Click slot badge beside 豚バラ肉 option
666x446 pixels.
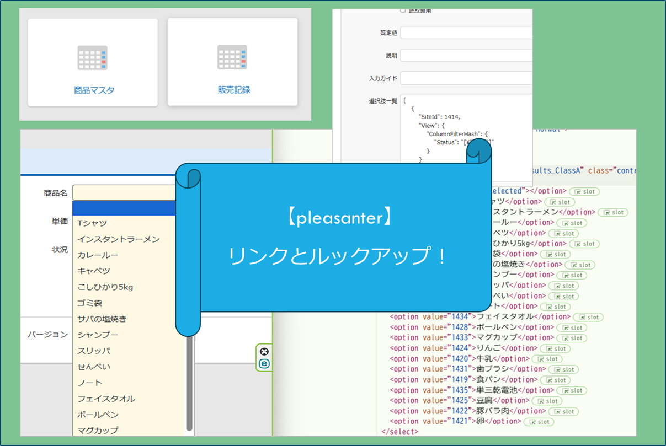coord(563,411)
